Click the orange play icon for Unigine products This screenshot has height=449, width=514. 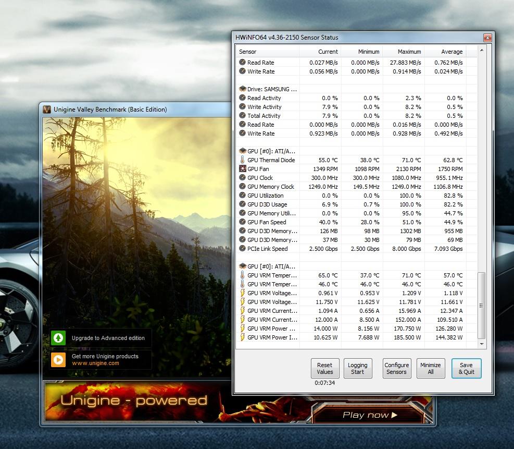coord(58,360)
